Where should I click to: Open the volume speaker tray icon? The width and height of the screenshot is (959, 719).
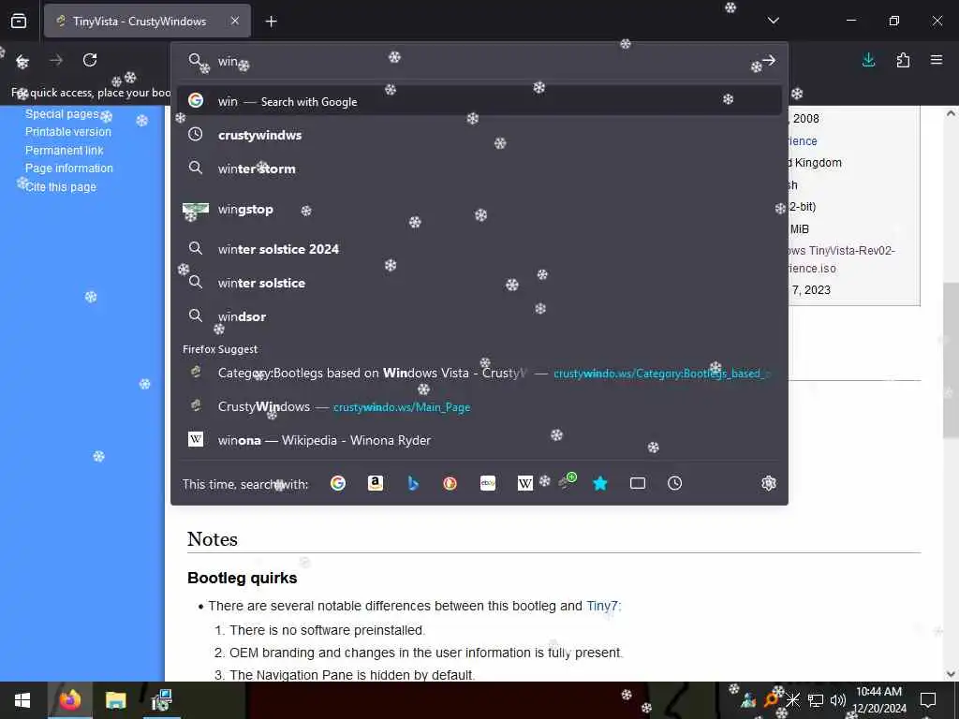838,700
